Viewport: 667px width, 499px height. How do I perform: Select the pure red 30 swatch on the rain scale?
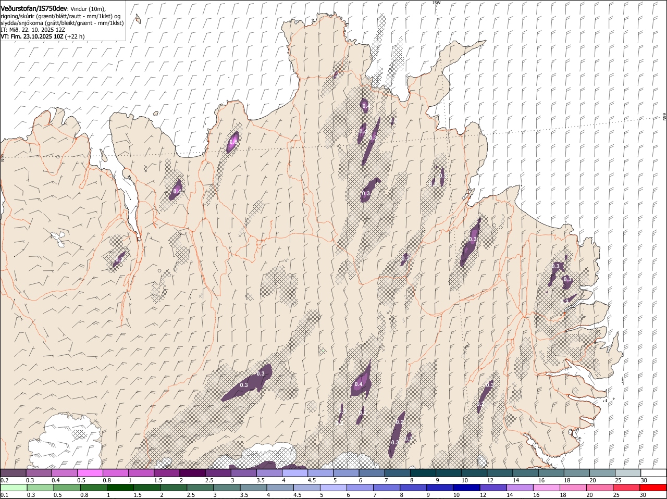[x=653, y=488]
